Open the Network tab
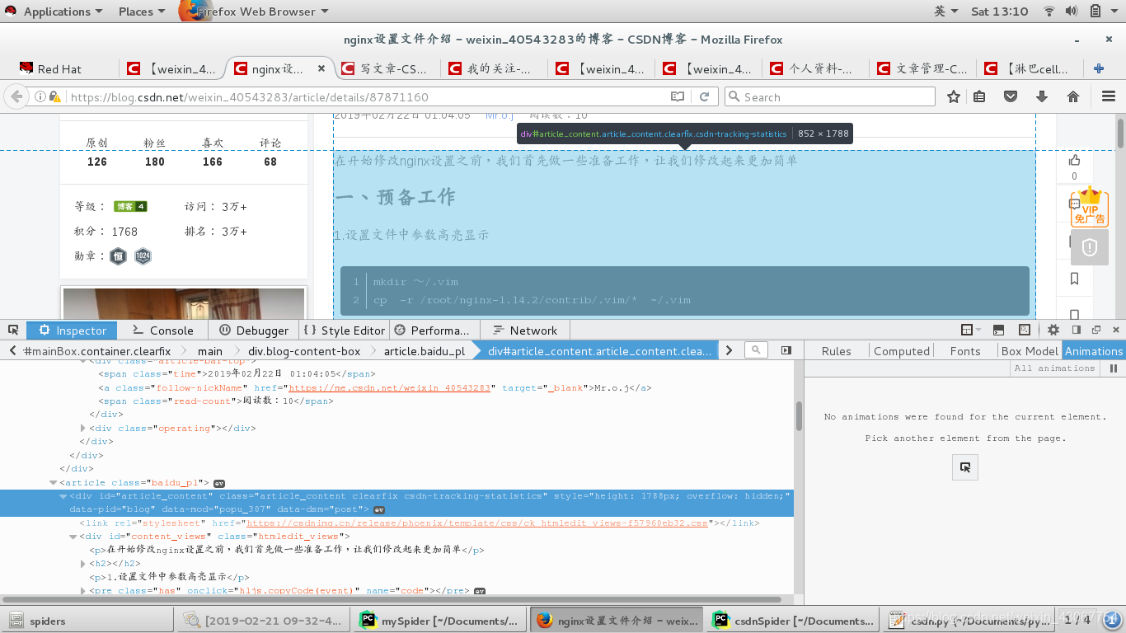The width and height of the screenshot is (1126, 633). click(x=524, y=330)
